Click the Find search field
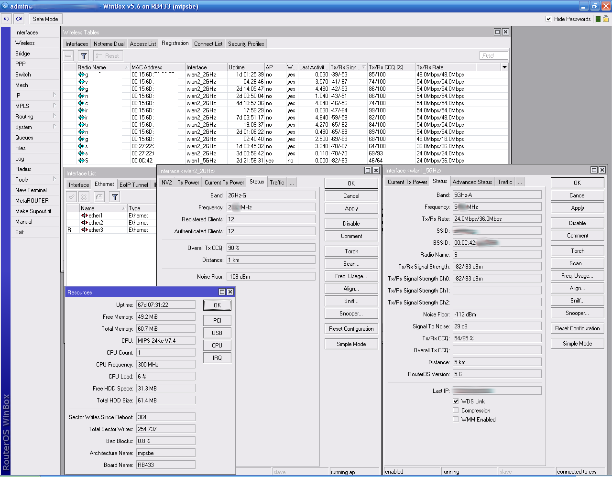Screen dimensions: 612x477 493,56
